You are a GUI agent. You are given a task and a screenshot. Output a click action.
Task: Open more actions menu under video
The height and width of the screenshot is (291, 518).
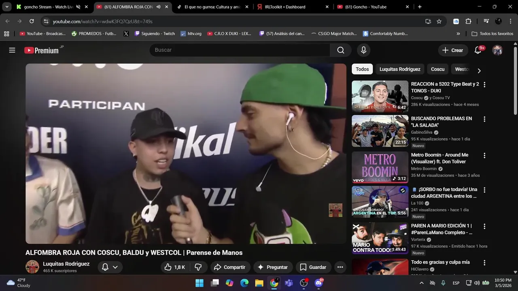pyautogui.click(x=340, y=267)
